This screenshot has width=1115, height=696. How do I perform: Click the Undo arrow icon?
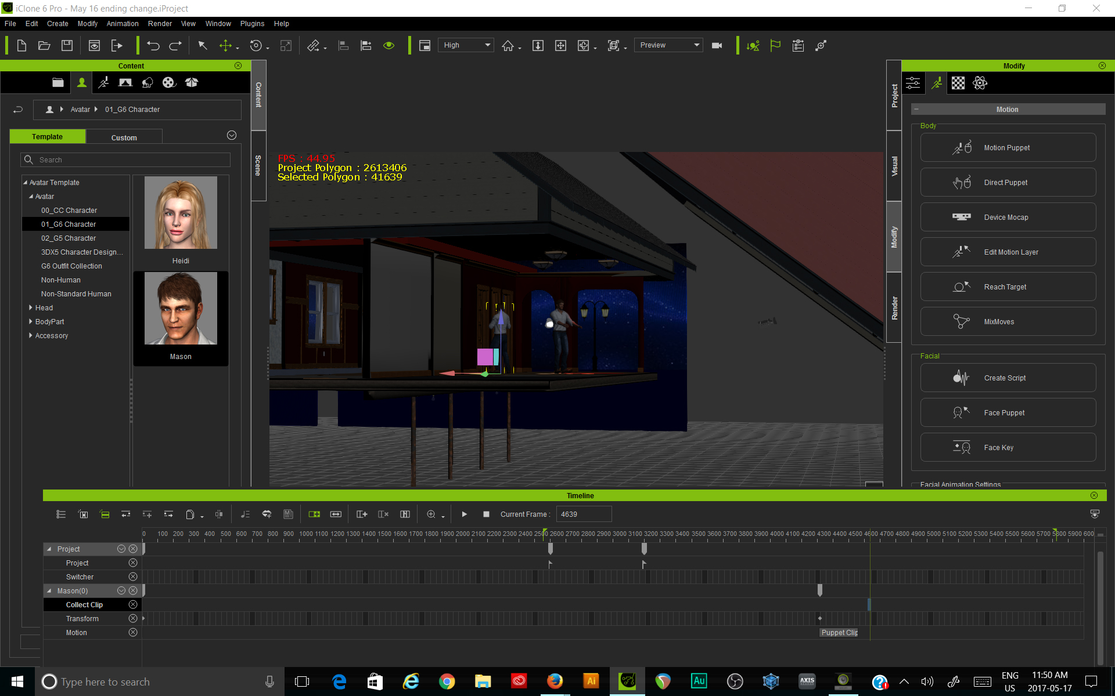tap(153, 45)
